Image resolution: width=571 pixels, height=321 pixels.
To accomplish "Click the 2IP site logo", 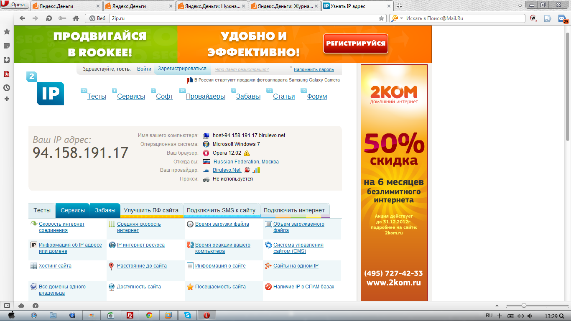I will coord(45,89).
